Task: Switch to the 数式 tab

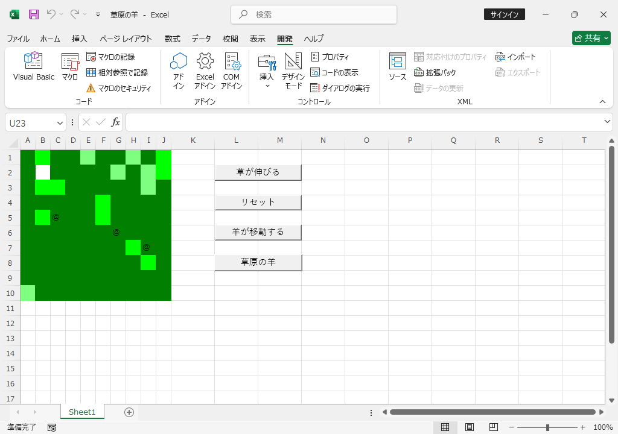Action: pyautogui.click(x=172, y=39)
